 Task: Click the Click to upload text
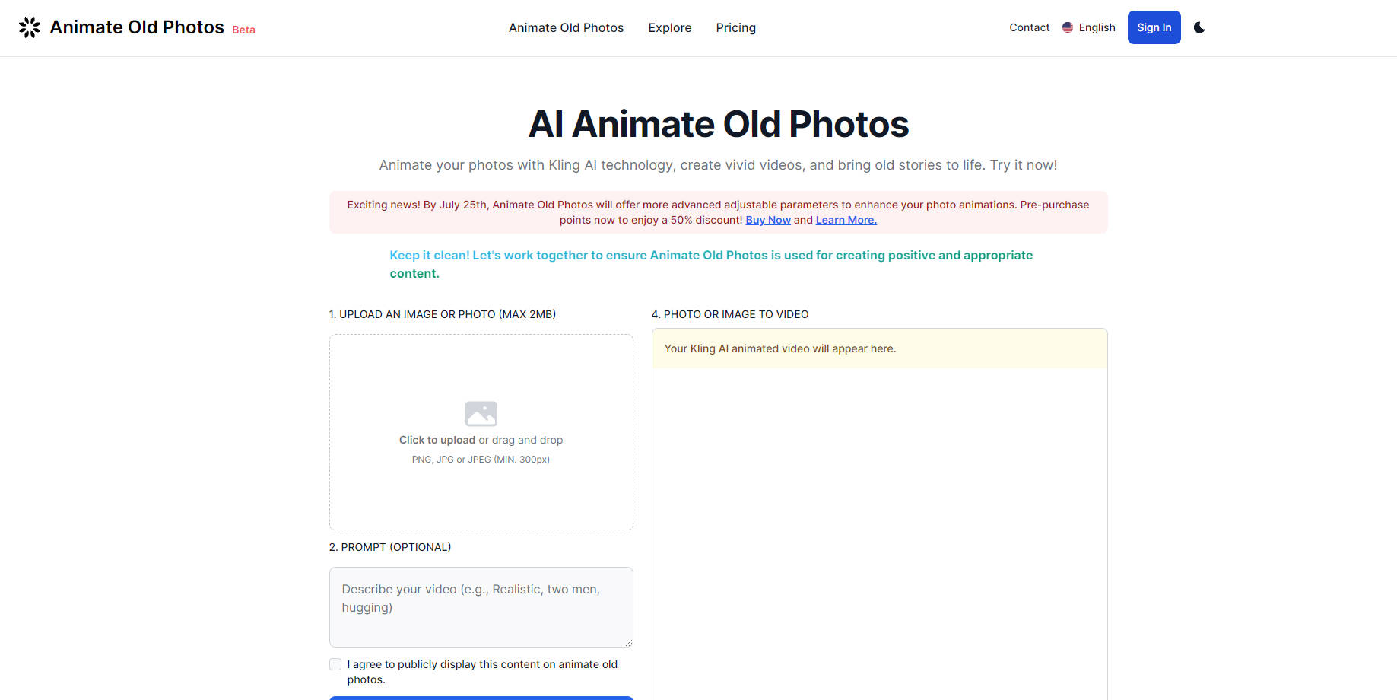(x=437, y=440)
